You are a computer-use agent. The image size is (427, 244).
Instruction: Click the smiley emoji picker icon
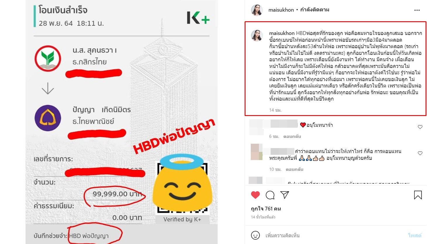(255, 235)
